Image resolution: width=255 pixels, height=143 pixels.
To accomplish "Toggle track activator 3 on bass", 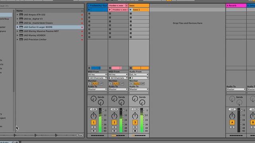I will point(135,122).
